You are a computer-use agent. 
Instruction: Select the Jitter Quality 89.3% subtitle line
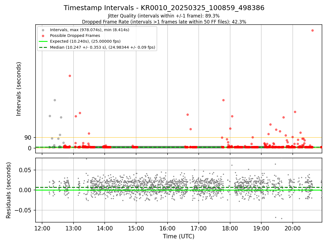[x=164, y=16]
